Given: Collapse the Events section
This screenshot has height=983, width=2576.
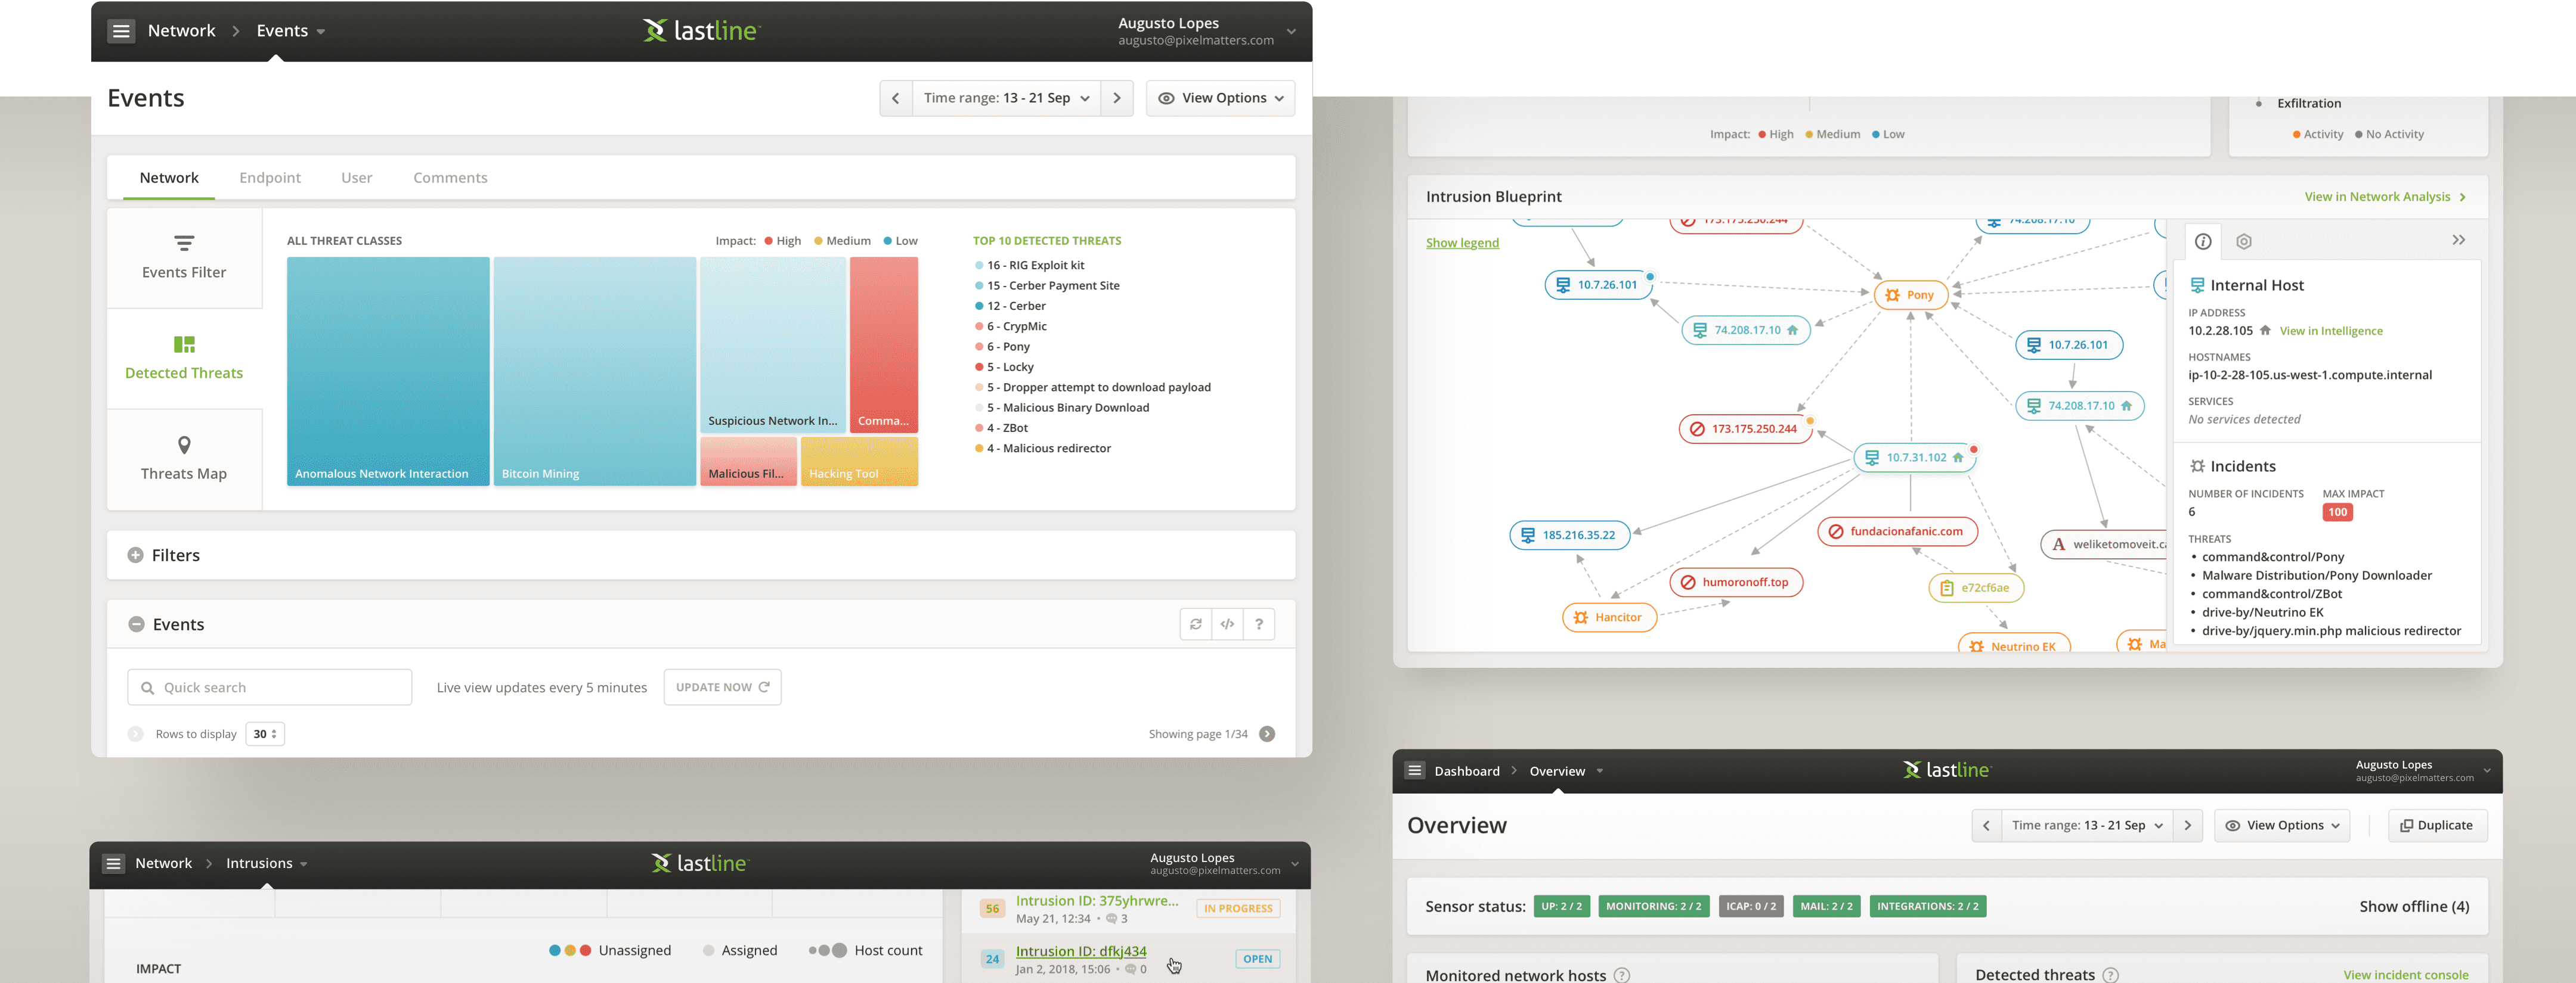Looking at the screenshot, I should (x=136, y=624).
